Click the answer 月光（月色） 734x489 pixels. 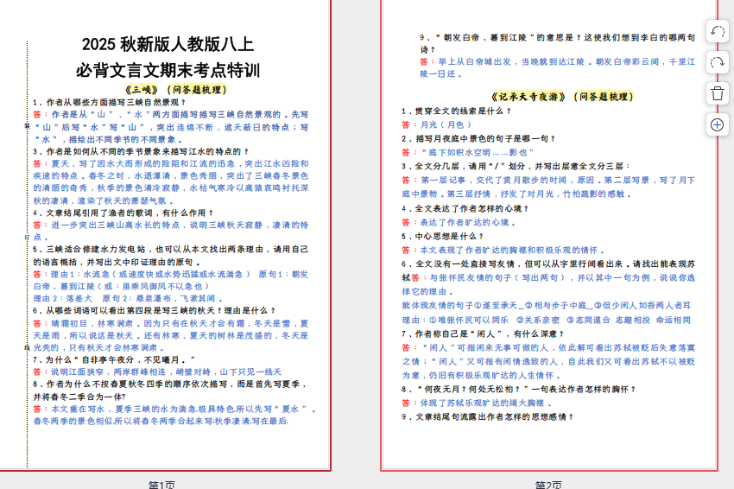(449, 125)
